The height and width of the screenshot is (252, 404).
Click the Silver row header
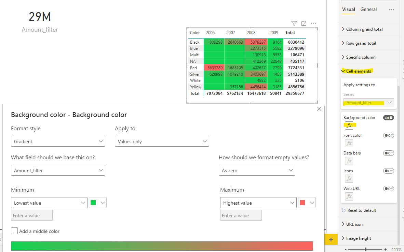(195, 74)
